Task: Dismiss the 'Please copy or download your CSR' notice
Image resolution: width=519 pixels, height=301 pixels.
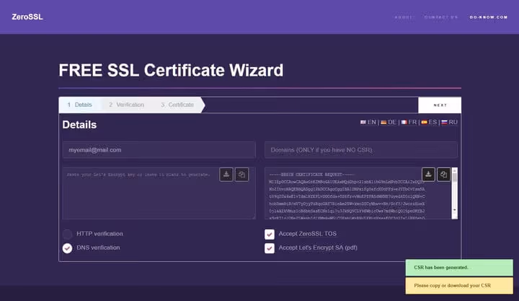Action: (459, 285)
